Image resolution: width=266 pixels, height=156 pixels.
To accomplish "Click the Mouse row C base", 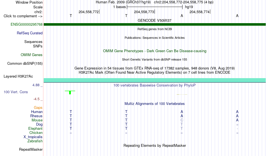I will click(x=182, y=120).
